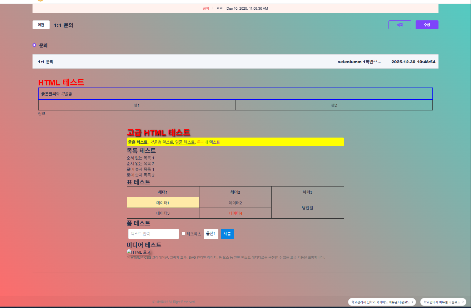471x308 pixels.
Task: Click the chevron on 학교관리자 매뉴얼 다운로드
Action: pos(463,302)
